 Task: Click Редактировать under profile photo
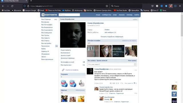[66, 50]
